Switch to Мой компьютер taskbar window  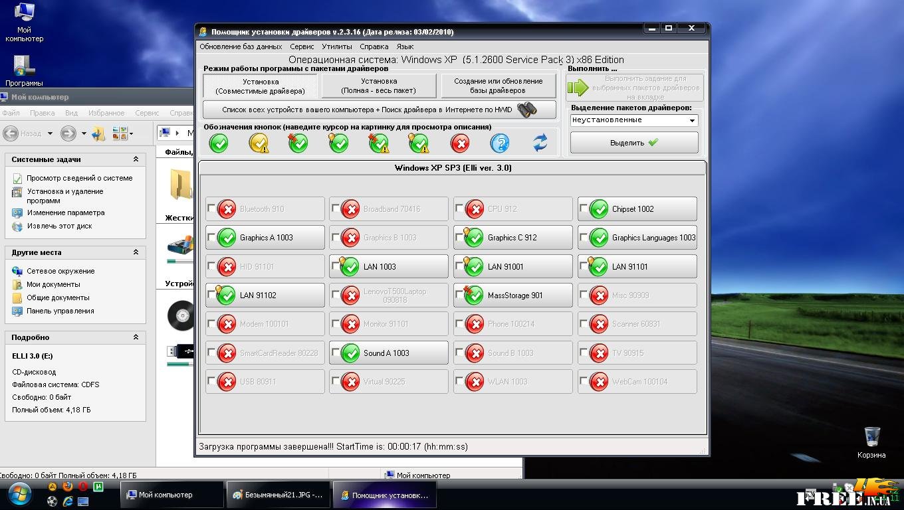point(172,495)
